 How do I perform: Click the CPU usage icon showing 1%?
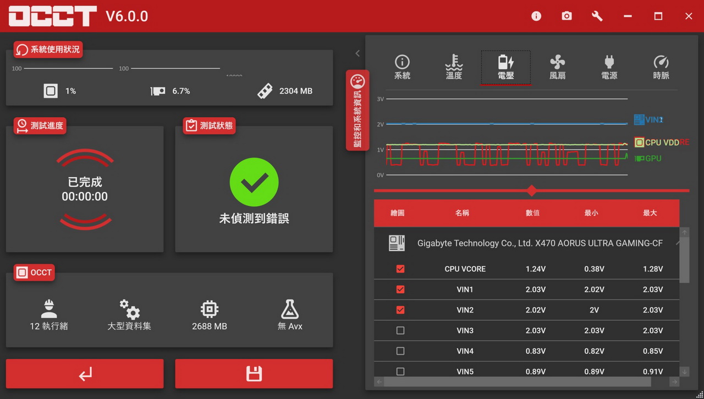coord(51,91)
